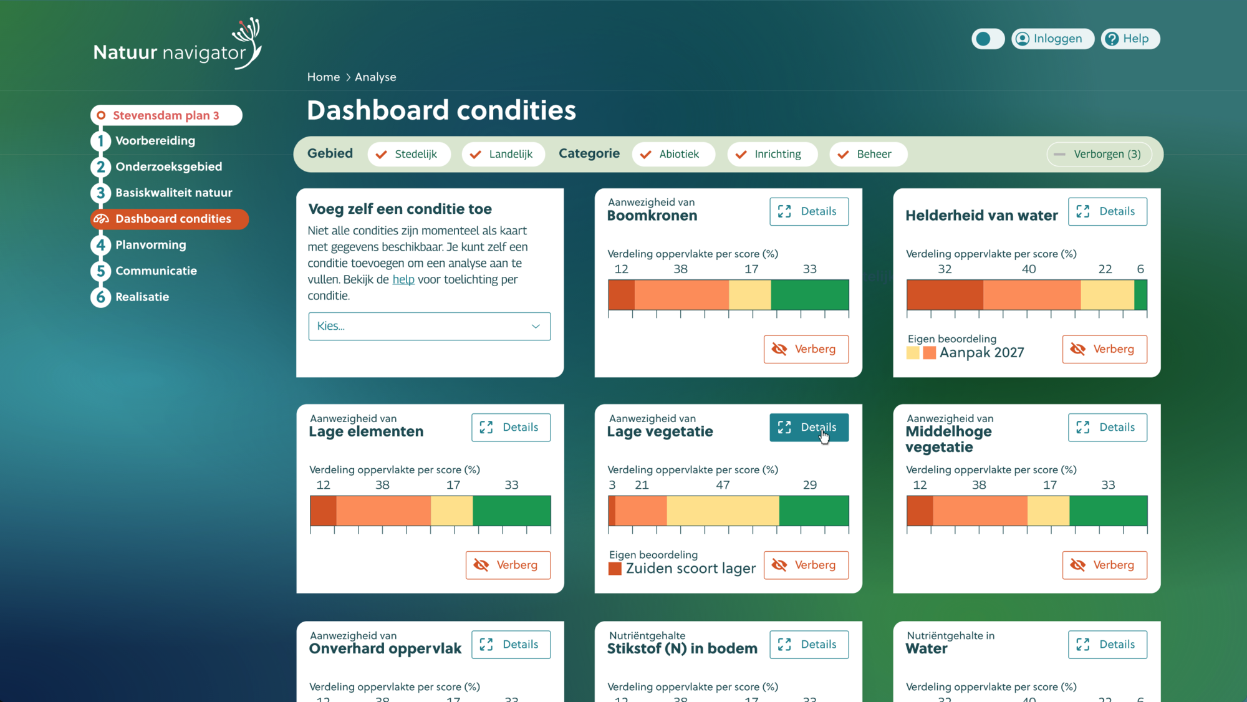1247x702 pixels.
Task: Click the breadcrumb chevron between Home and Analyse
Action: point(348,77)
